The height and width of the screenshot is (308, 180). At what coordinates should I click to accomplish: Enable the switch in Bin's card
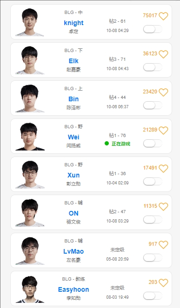coord(153,105)
